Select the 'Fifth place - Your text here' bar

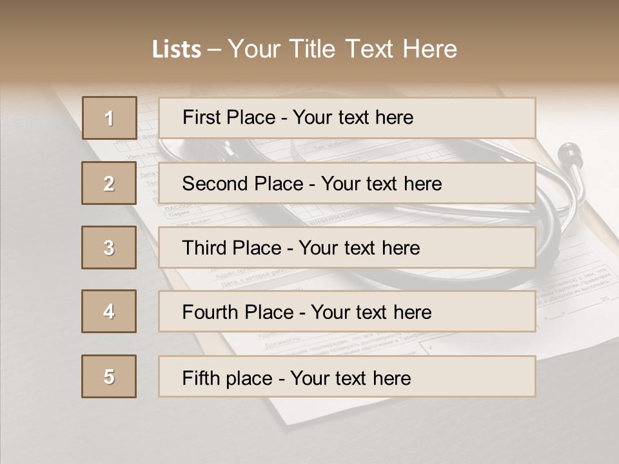pyautogui.click(x=347, y=376)
